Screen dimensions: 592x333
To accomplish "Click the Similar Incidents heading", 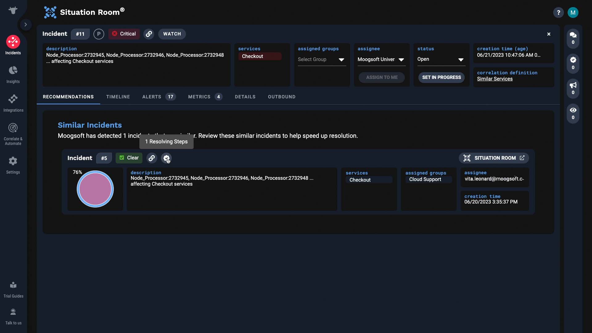I will pyautogui.click(x=90, y=125).
